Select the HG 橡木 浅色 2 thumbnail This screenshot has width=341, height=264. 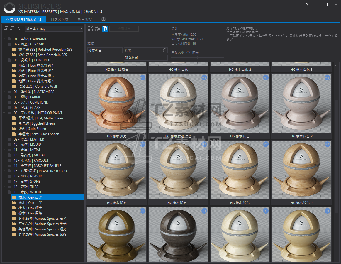click(x=301, y=170)
